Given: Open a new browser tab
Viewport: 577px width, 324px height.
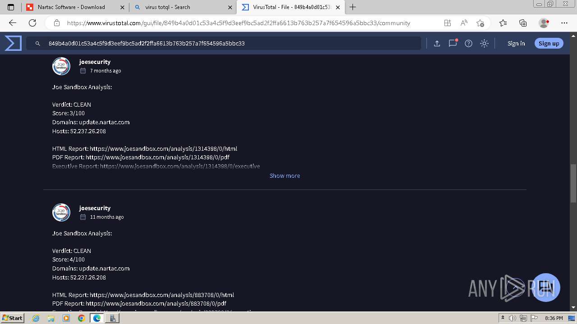Looking at the screenshot, I should 353,7.
